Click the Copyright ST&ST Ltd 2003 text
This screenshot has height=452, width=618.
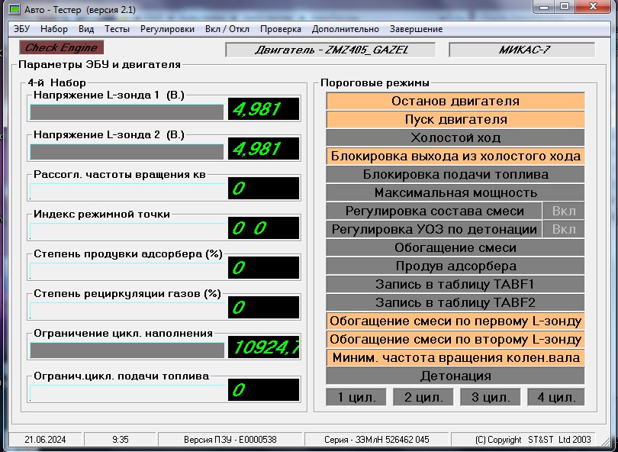pos(533,439)
